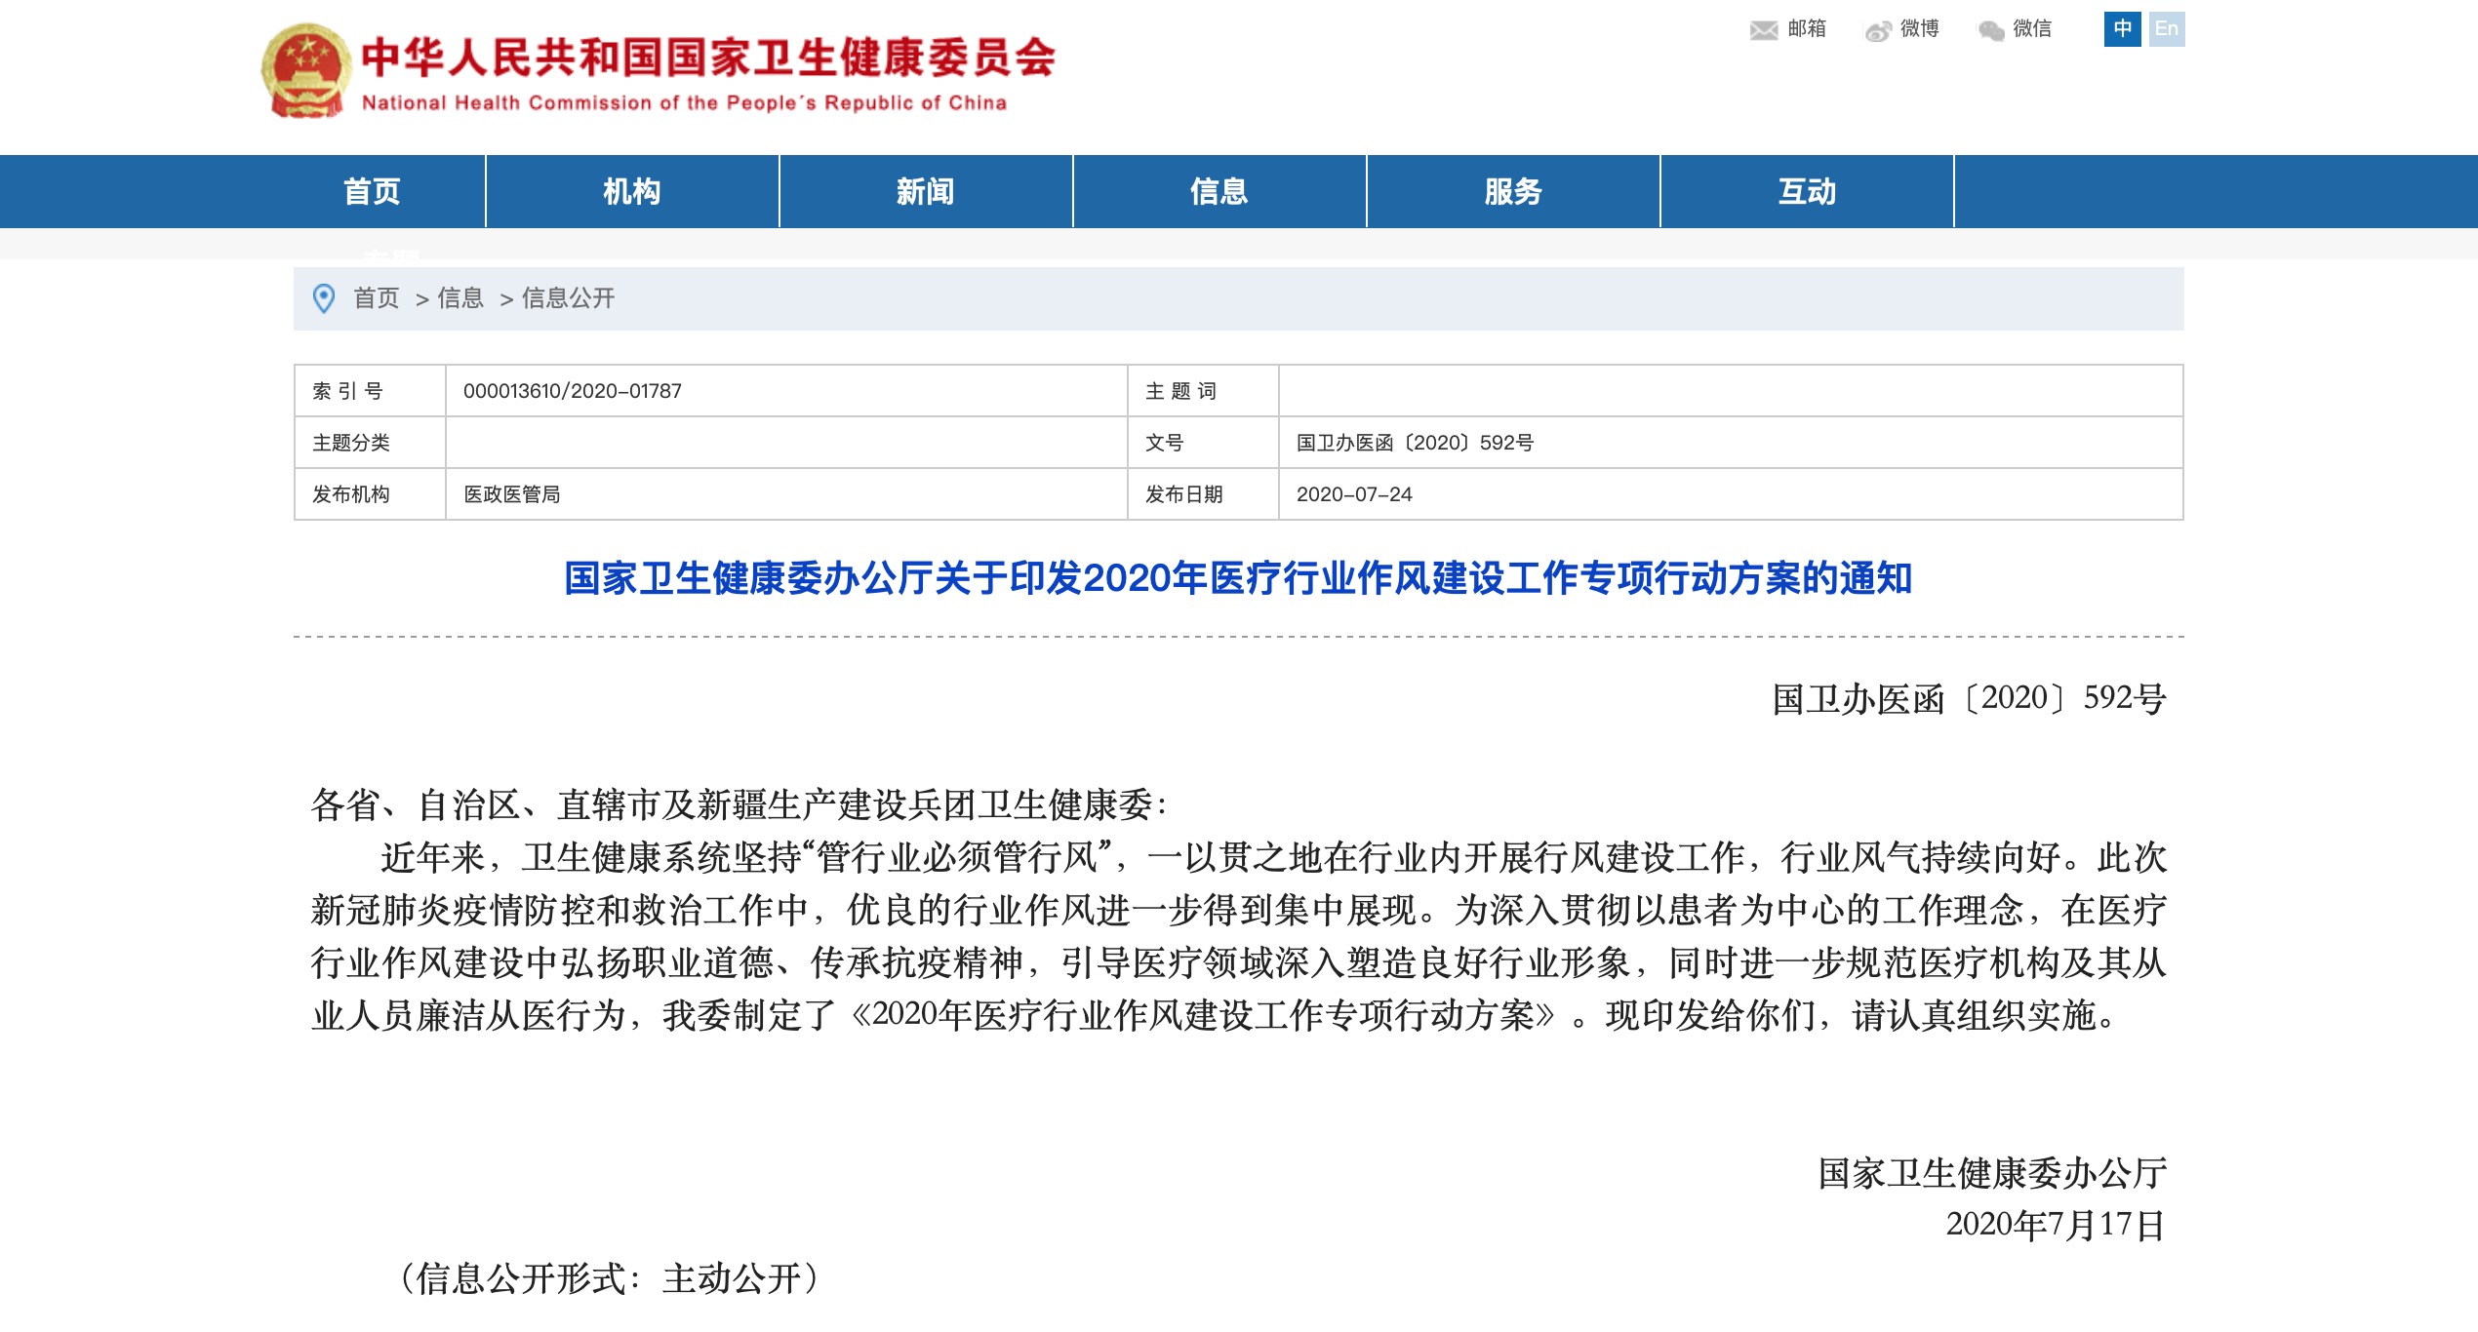Click the salutation line 各省、自治区、直辖市
The image size is (2478, 1332).
(739, 805)
